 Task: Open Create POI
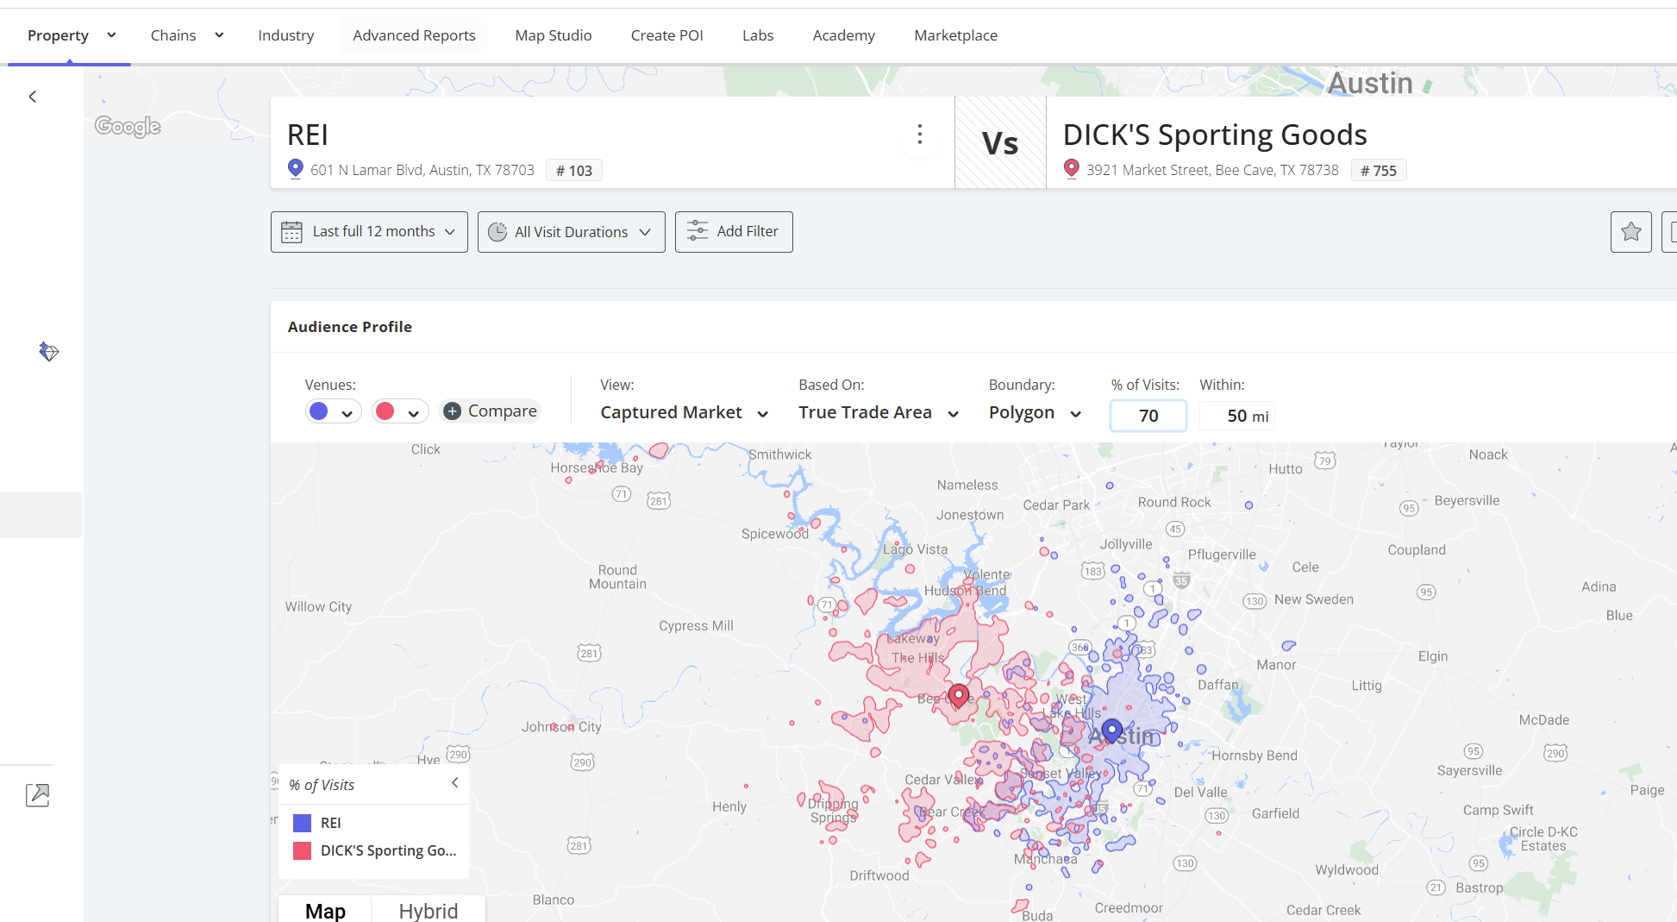click(x=666, y=35)
